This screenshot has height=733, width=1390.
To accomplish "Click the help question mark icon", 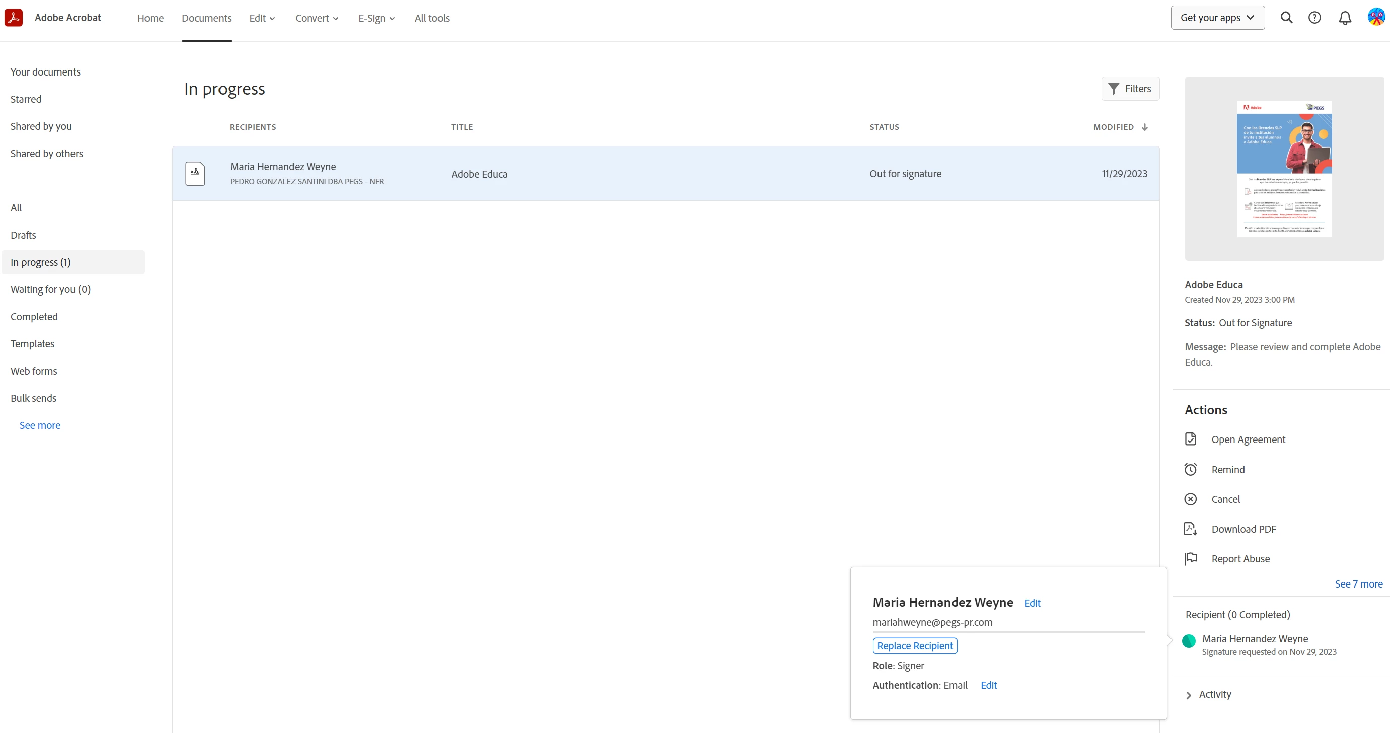I will point(1314,18).
